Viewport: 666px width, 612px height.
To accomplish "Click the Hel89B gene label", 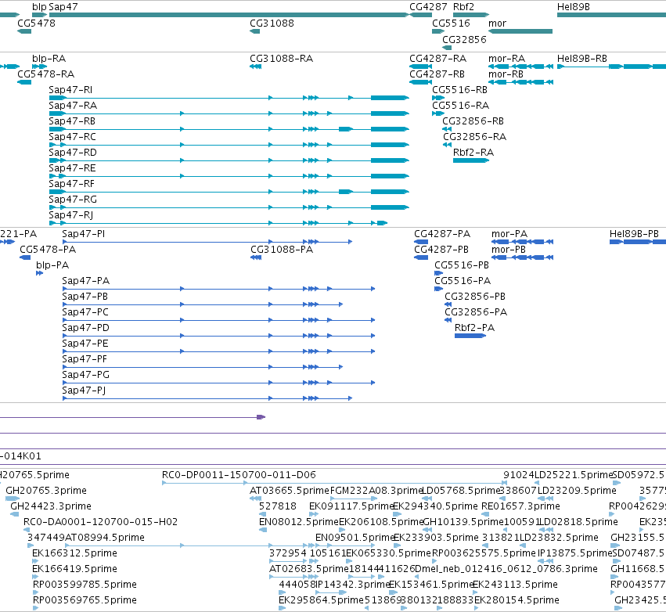I will tap(574, 7).
